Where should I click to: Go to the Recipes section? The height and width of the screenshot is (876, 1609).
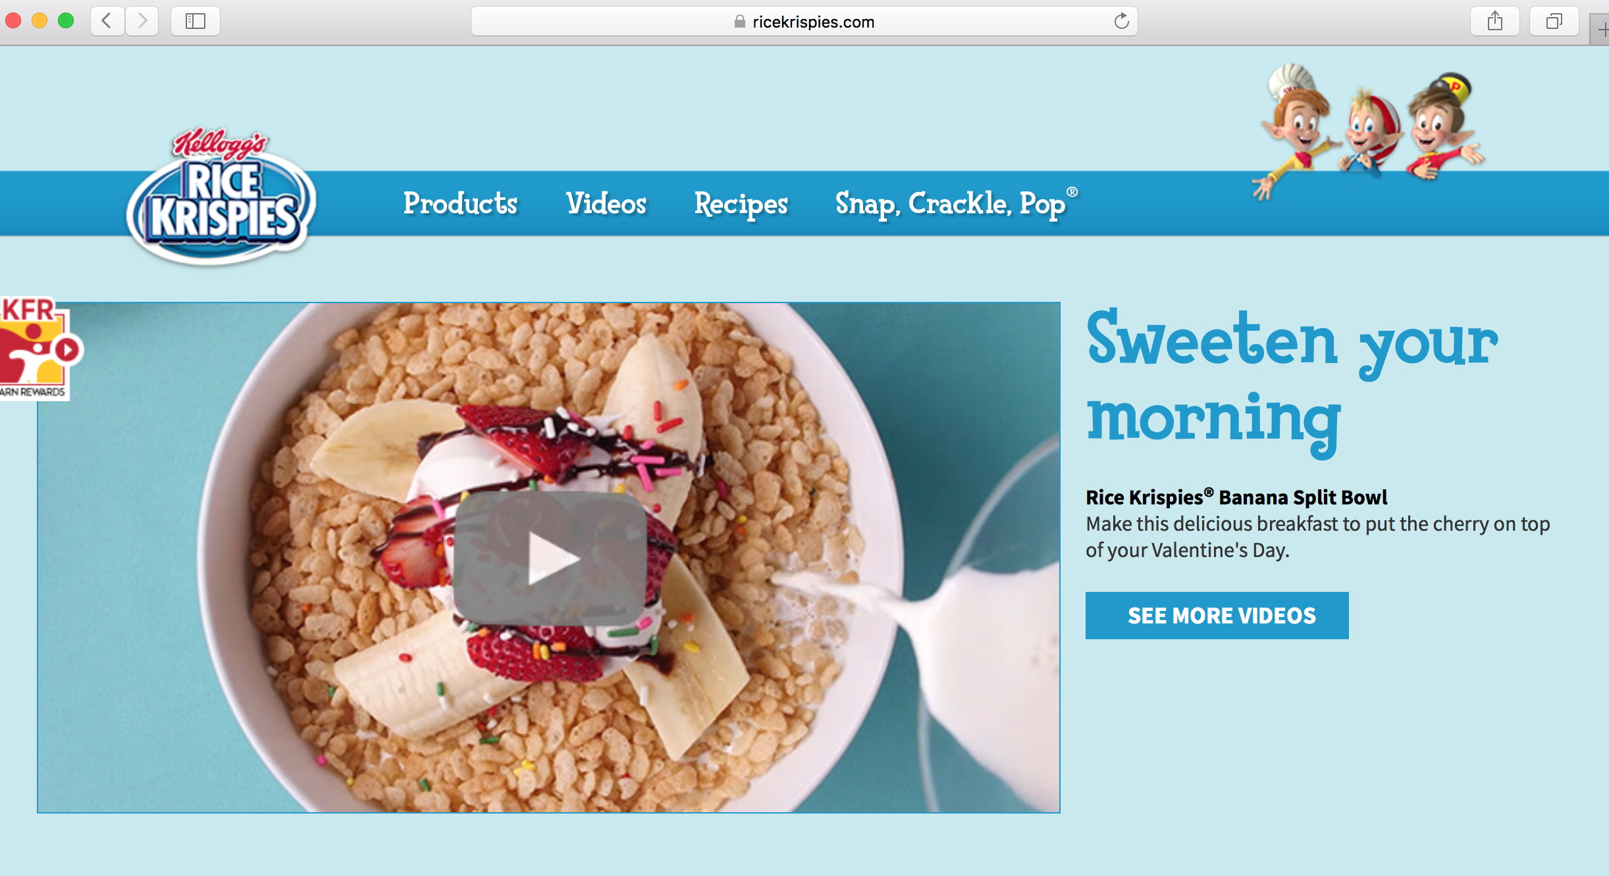741,205
